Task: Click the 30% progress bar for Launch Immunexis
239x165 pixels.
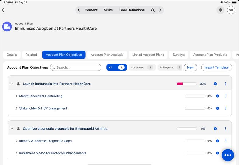Action: pyautogui.click(x=187, y=84)
